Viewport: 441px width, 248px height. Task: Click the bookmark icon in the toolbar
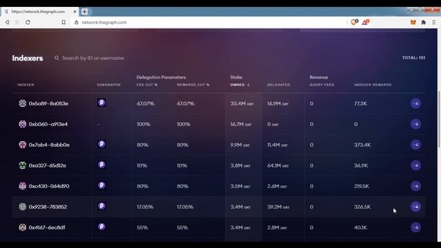coord(63,22)
